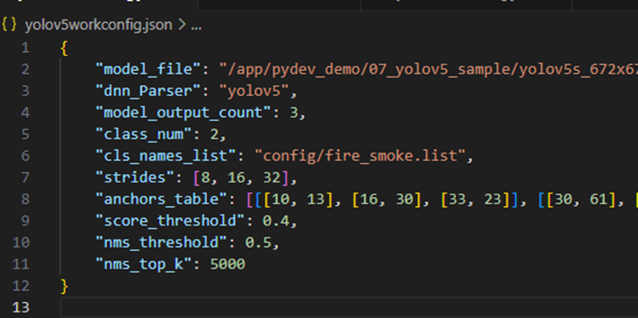Expand the breadcrumb ellipsis symbol list

click(x=196, y=25)
